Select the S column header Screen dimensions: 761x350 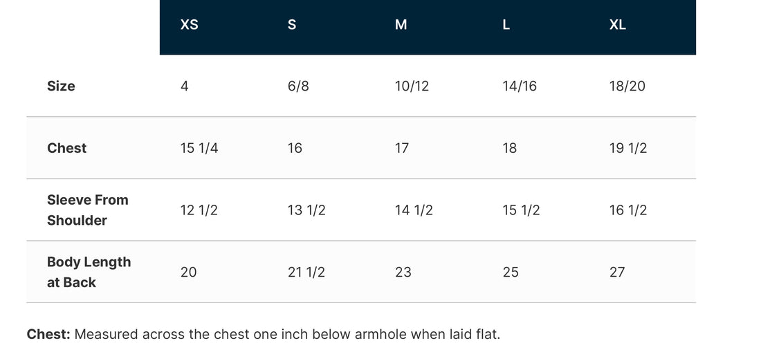[x=292, y=25]
